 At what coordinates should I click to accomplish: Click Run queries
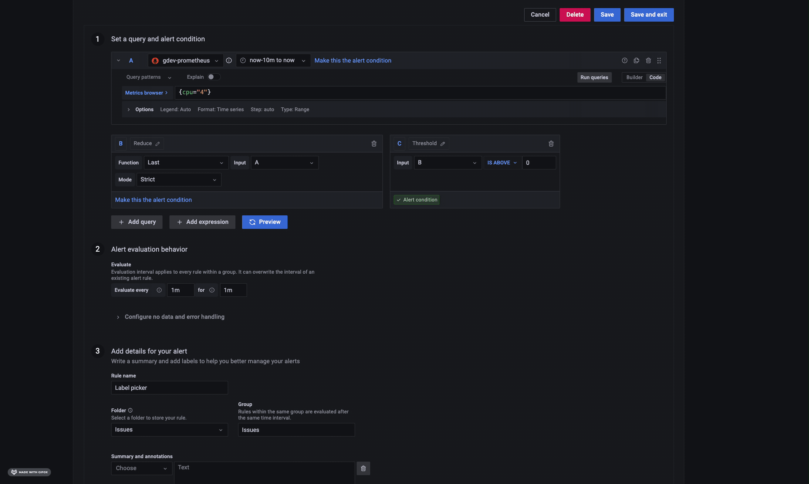pyautogui.click(x=594, y=77)
